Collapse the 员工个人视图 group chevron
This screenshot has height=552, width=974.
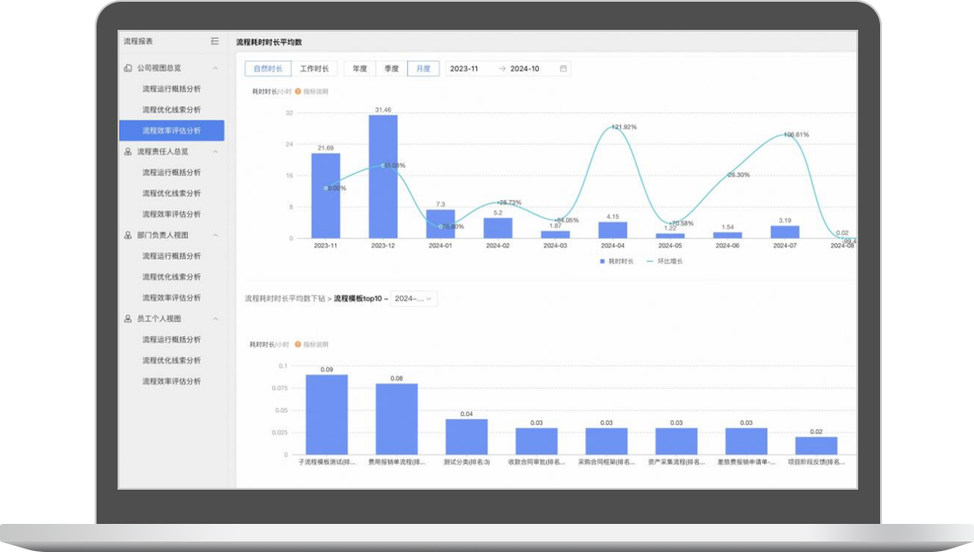click(215, 319)
